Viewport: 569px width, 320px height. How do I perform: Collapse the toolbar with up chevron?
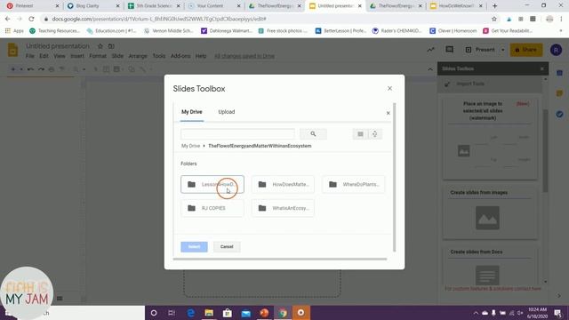430,69
